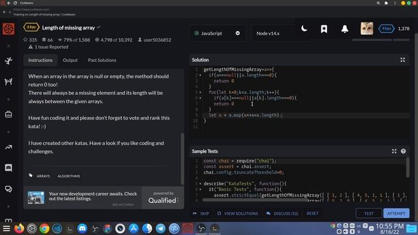The width and height of the screenshot is (418, 235).
Task: Click the ALGORITHMS tag
Action: click(69, 176)
